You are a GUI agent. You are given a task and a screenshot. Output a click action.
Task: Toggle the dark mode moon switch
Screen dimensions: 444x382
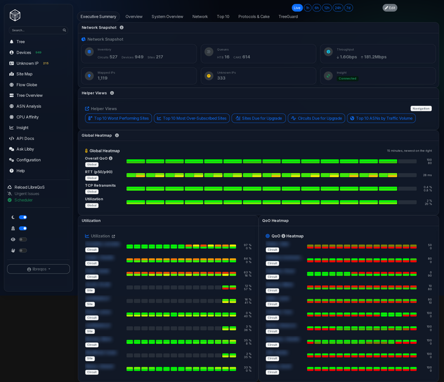pyautogui.click(x=23, y=217)
